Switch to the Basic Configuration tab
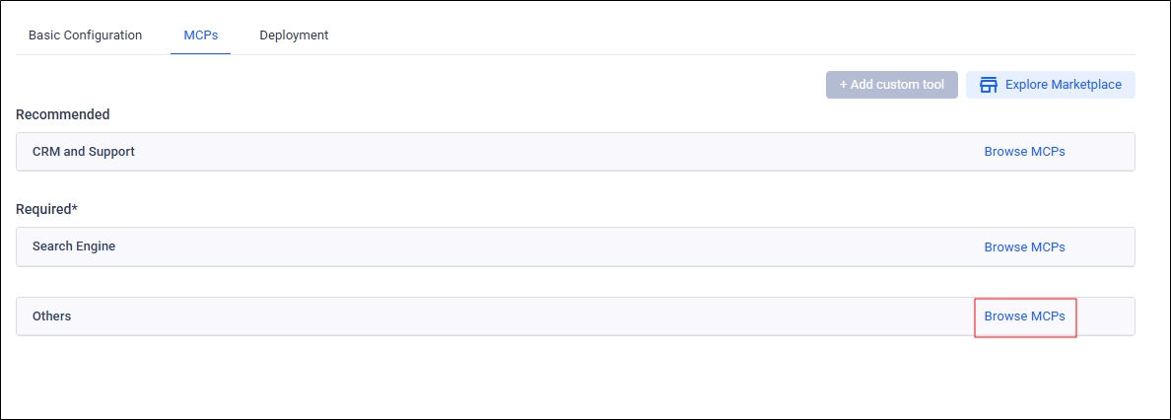Screen dimensions: 1171x420 click(x=85, y=35)
